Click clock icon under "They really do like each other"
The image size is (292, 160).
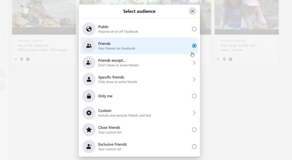[230, 59]
